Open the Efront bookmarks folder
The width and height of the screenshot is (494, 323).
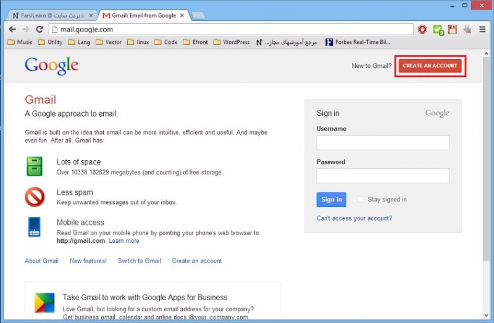[195, 42]
